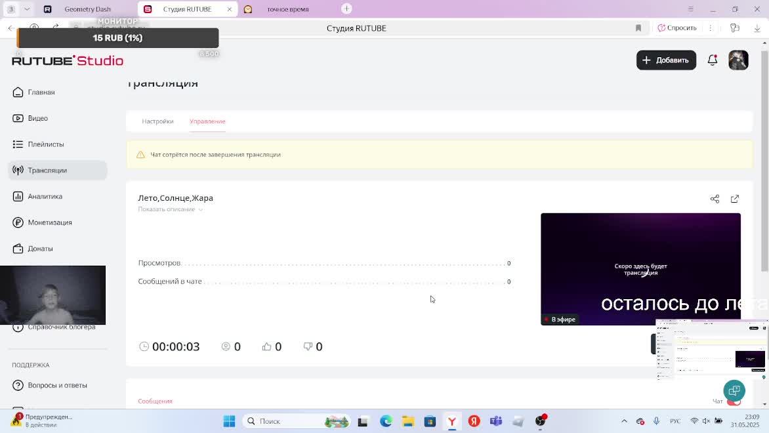Click the Спросить assistant button
The width and height of the screenshot is (769, 433).
[x=676, y=28]
